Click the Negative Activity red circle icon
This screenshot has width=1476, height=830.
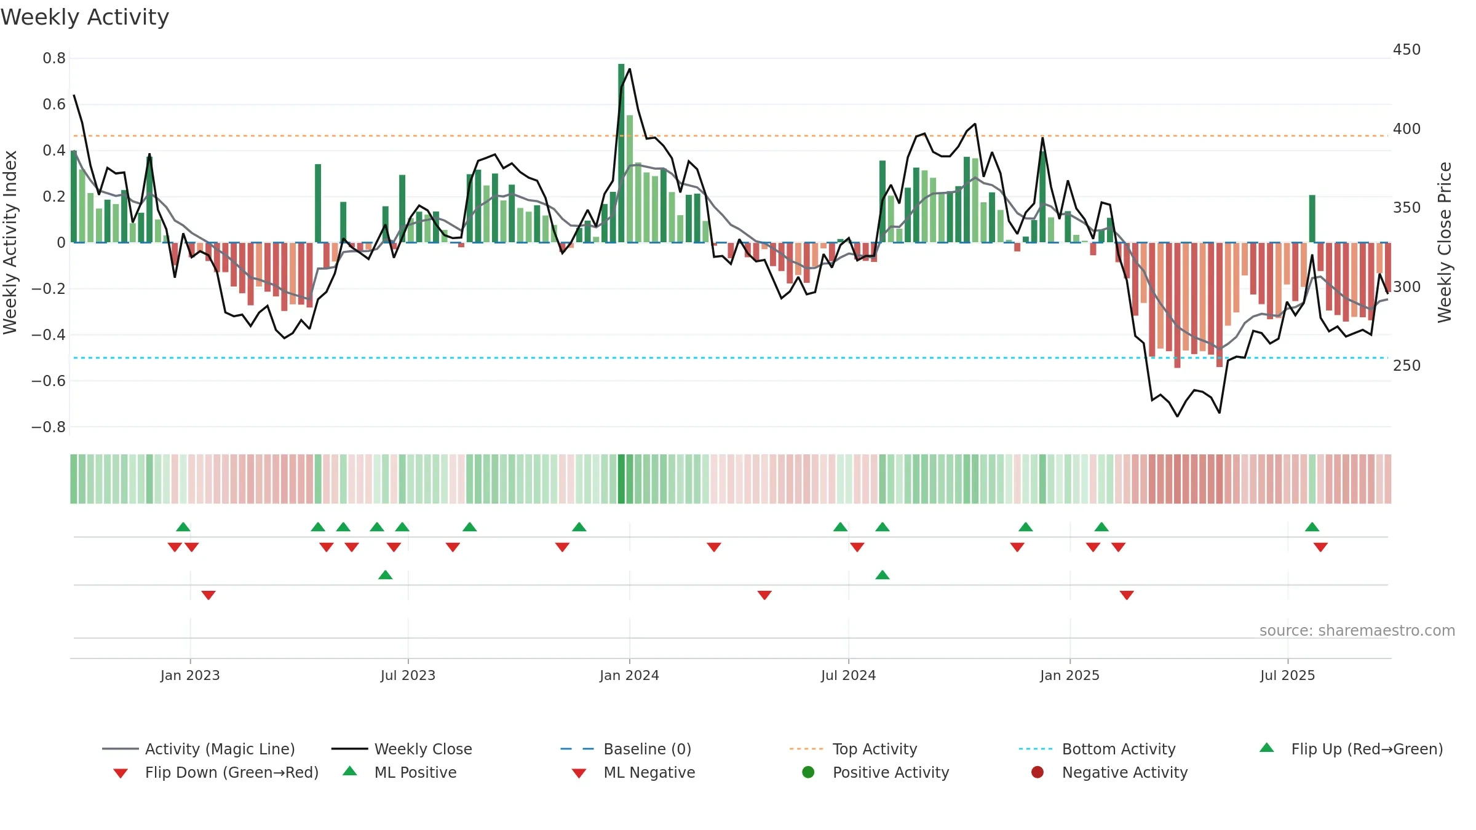1038,772
